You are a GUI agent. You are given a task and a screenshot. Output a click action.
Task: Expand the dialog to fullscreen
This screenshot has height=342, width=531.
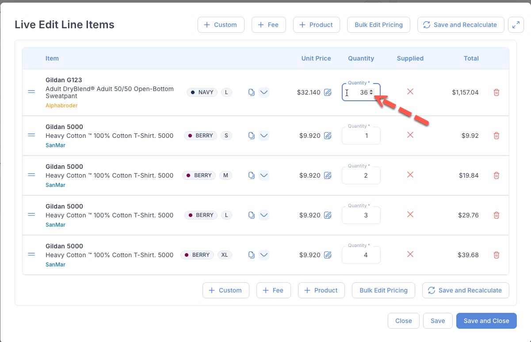point(516,25)
